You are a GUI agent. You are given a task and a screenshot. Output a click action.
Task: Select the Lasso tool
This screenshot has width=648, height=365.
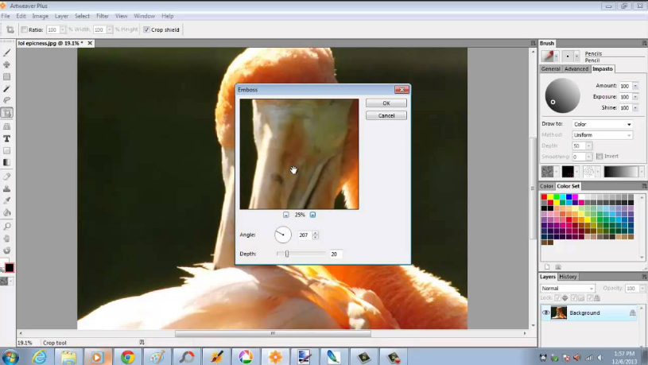[x=7, y=100]
